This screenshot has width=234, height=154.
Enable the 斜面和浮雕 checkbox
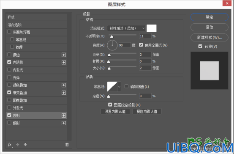click(9, 32)
